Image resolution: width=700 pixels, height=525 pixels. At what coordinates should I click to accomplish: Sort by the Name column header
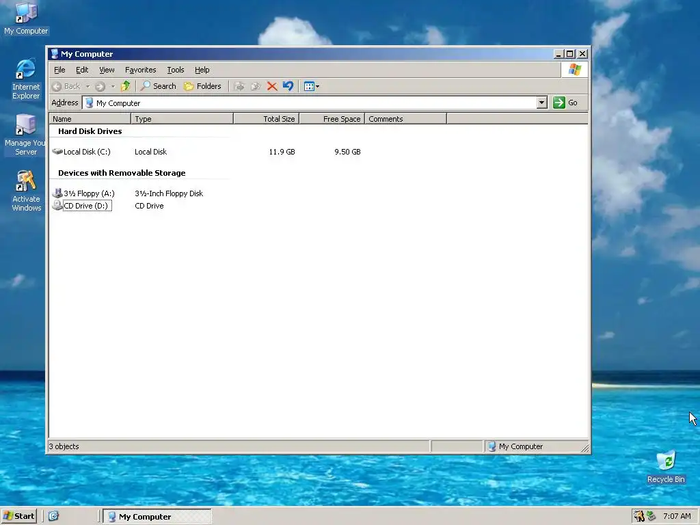coord(90,119)
